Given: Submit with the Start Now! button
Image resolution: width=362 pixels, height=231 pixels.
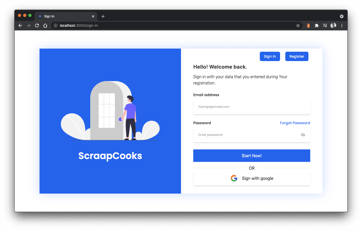Looking at the screenshot, I should click(x=252, y=156).
